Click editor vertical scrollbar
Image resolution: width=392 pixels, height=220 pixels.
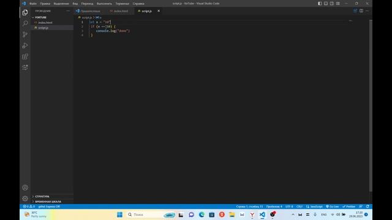[371, 106]
